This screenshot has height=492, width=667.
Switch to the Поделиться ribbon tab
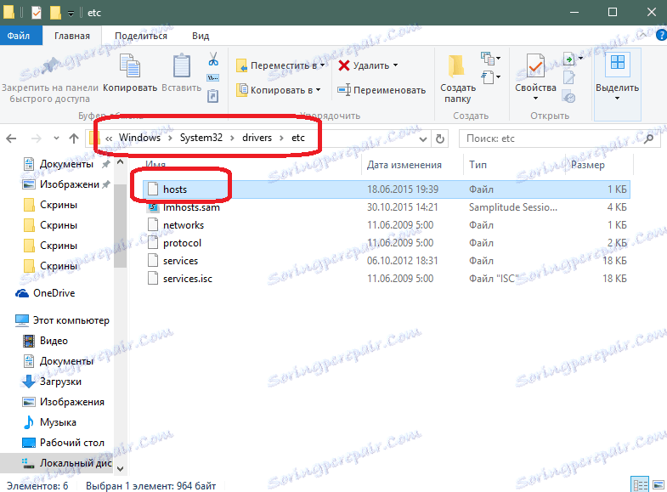coord(141,36)
